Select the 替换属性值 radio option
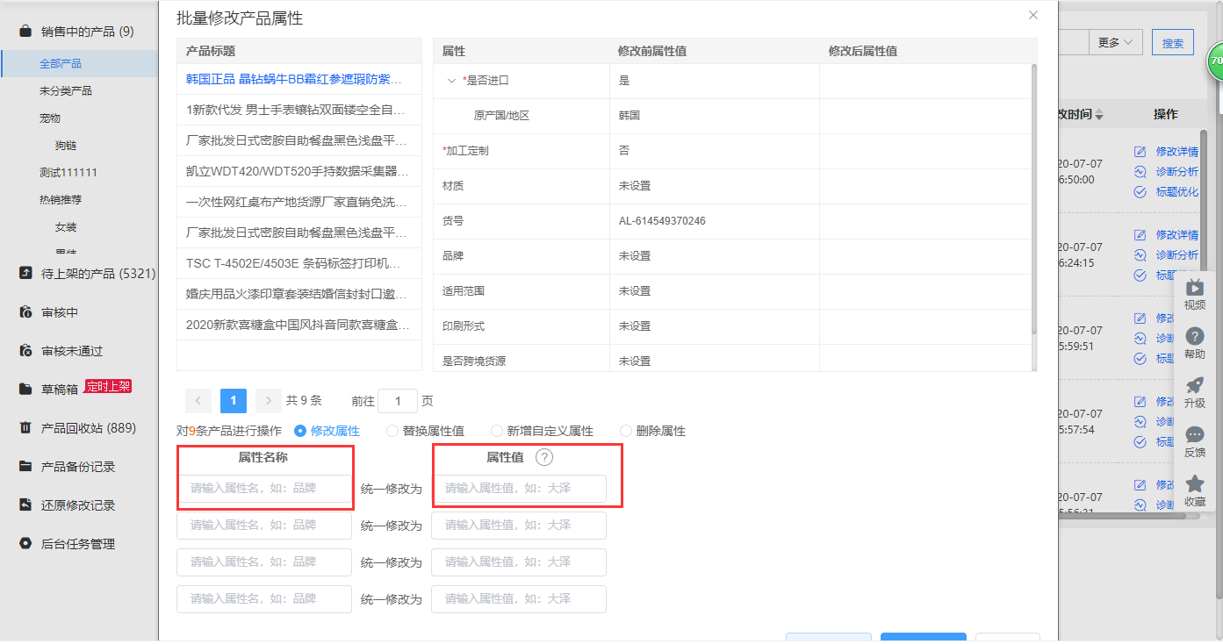1223x644 pixels. [425, 431]
